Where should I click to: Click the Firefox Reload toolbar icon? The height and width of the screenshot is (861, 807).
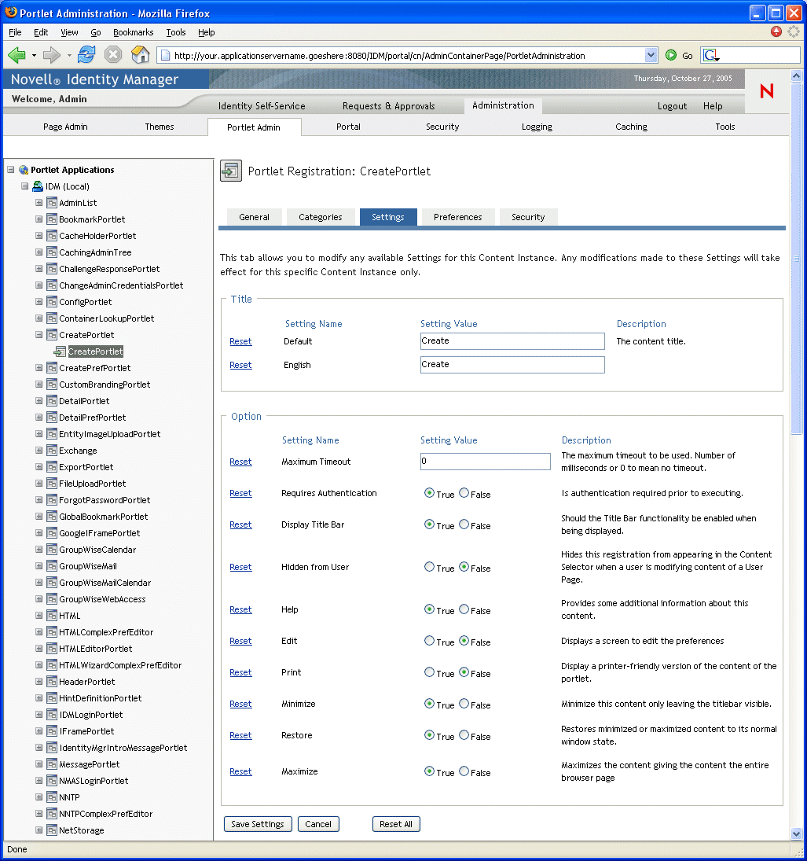(x=86, y=55)
